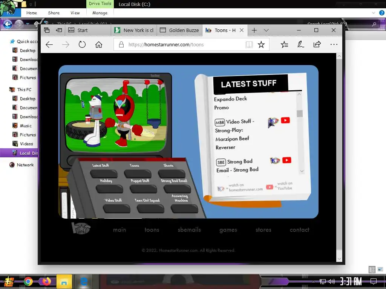Launch Firefox from the taskbar
Viewport: 386px width, 289px height.
coord(46,281)
